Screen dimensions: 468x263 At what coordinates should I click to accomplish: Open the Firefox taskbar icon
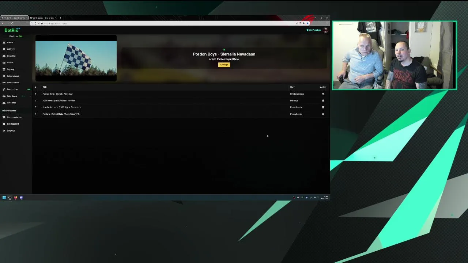[x=15, y=198]
